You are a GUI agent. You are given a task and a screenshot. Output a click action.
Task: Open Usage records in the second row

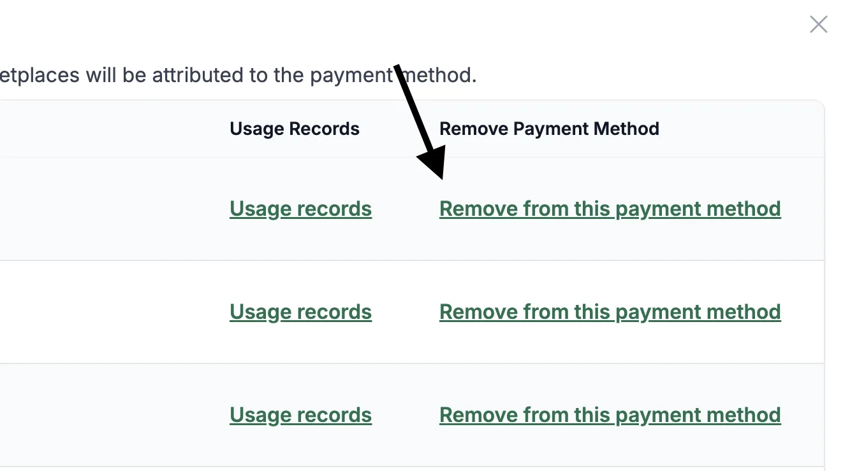[300, 312]
